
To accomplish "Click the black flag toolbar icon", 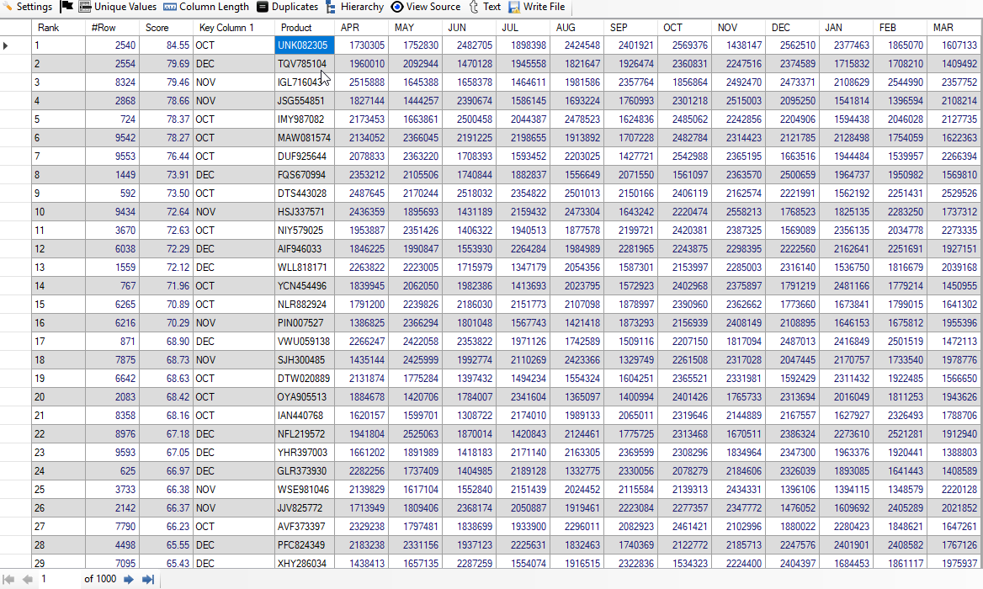I will (66, 7).
